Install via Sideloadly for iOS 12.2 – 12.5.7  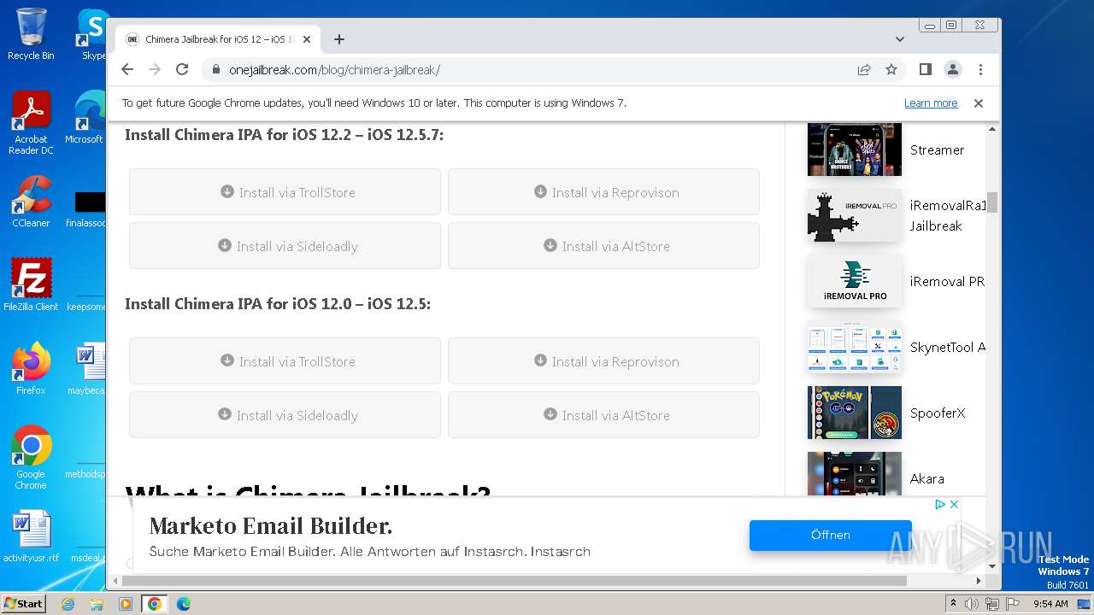pyautogui.click(x=285, y=246)
